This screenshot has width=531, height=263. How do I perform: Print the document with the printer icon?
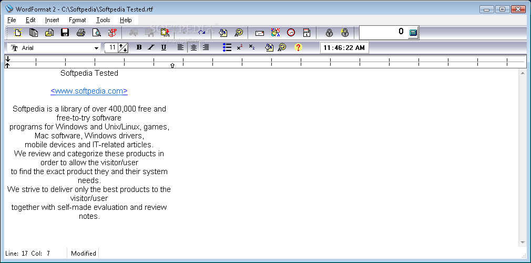(x=80, y=33)
